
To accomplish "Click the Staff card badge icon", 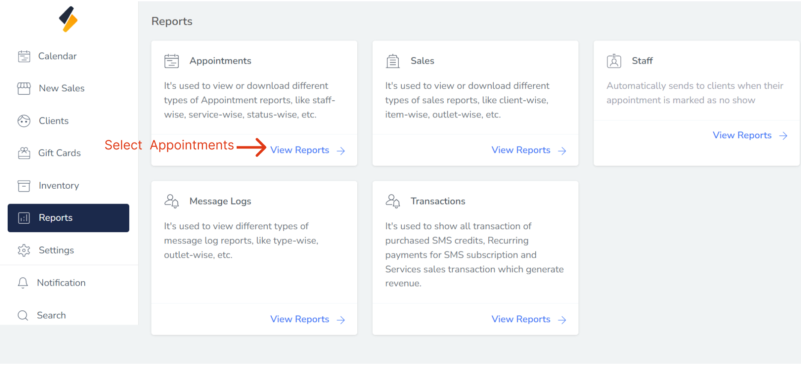I will (614, 61).
